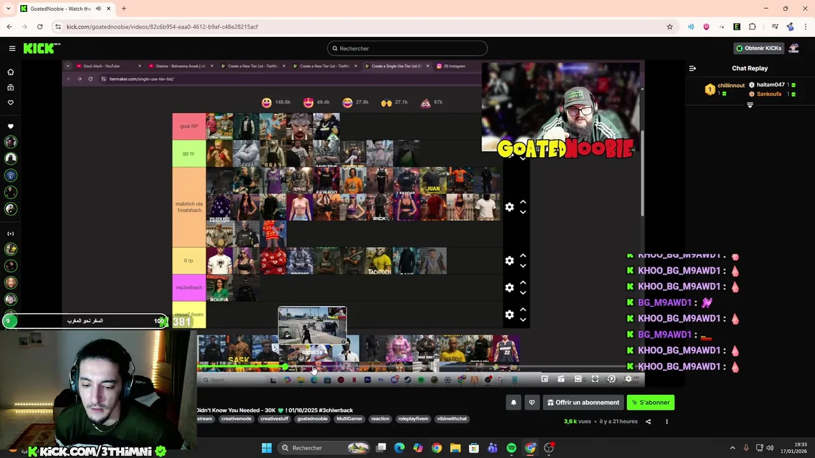Open settings gear for ma3rafnach tier row

click(509, 288)
